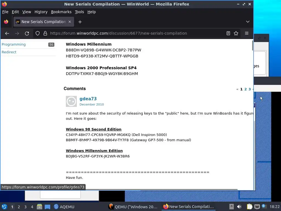Click the URL address bar
The image size is (281, 211).
[x=118, y=33]
